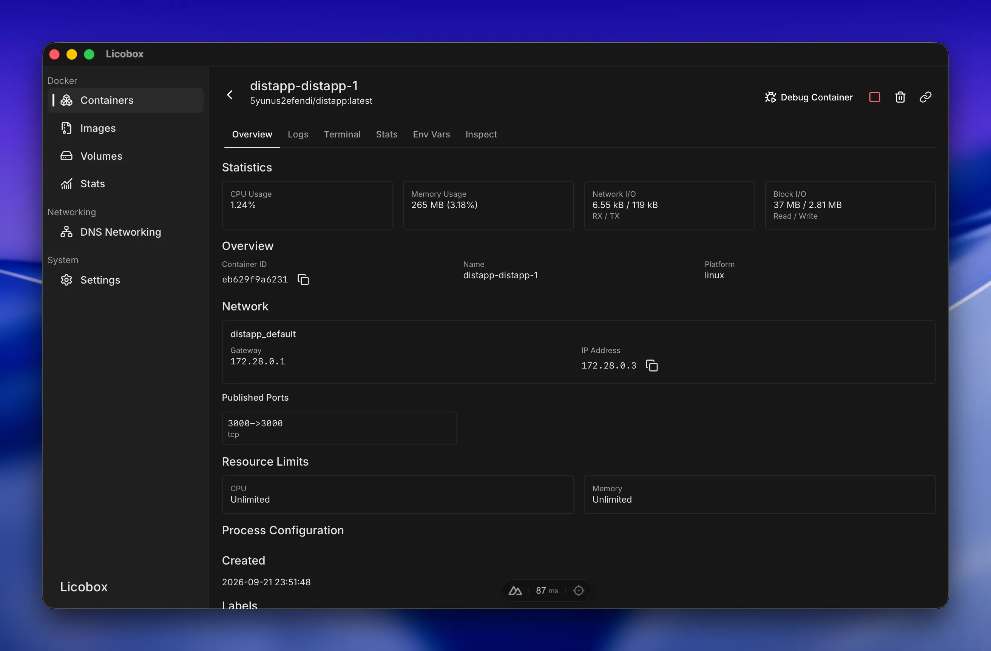Click the published port 3000->3000 entry
The height and width of the screenshot is (651, 991).
339,428
